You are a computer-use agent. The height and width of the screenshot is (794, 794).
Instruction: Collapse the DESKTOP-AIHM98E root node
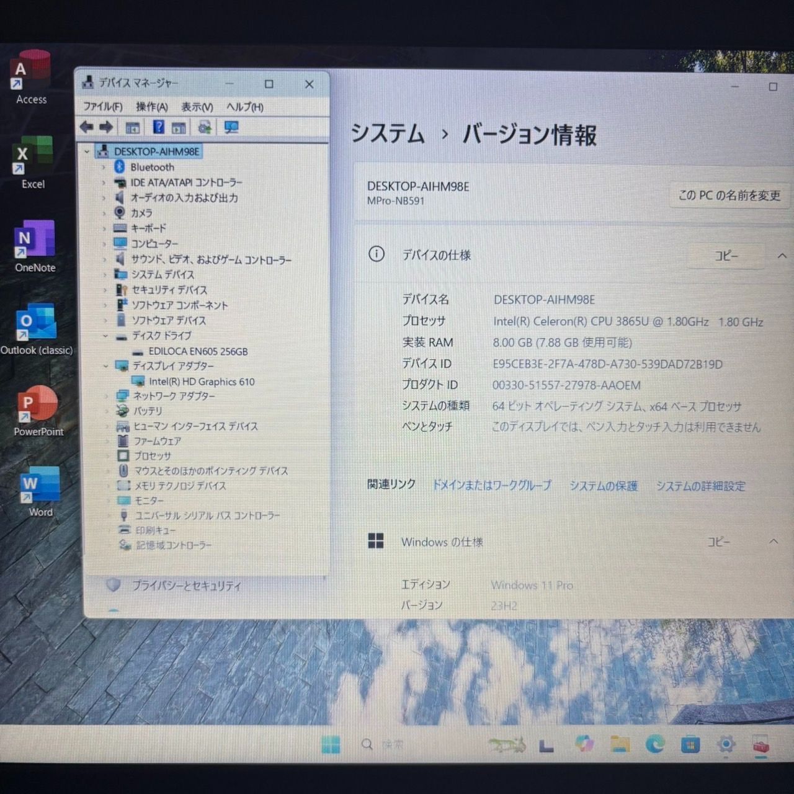coord(87,151)
